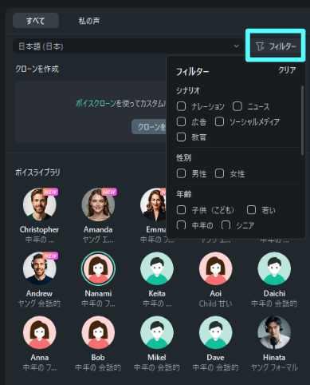Image resolution: width=310 pixels, height=385 pixels.
Task: Click the Aoi Child 甘い description
Action: [x=216, y=304]
